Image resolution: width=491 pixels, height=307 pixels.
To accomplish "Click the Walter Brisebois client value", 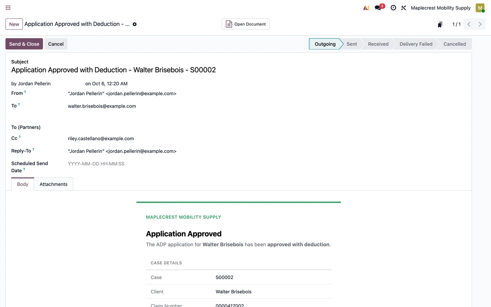I will click(234, 292).
